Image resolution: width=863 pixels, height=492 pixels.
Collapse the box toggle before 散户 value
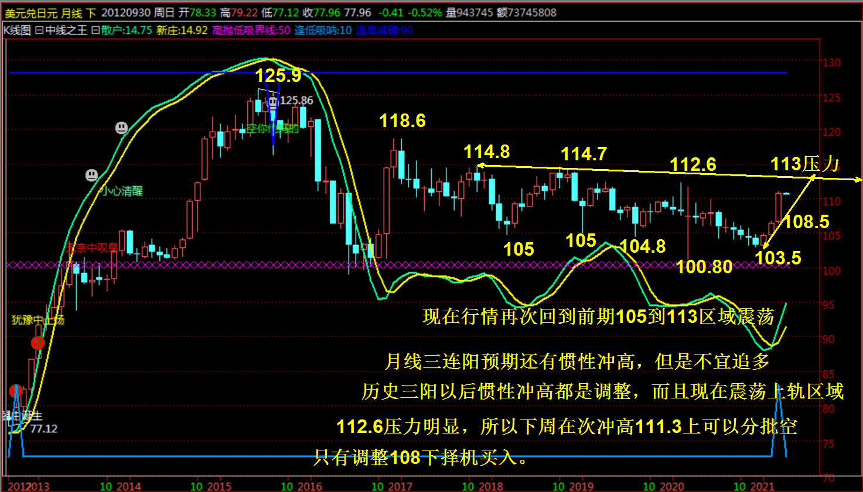click(95, 30)
